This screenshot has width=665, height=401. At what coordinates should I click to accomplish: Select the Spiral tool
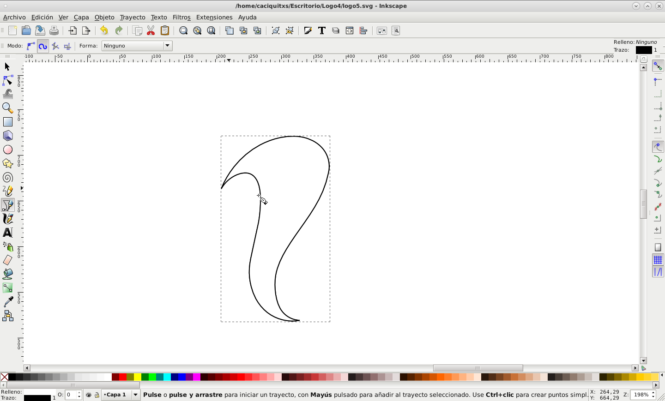point(8,178)
